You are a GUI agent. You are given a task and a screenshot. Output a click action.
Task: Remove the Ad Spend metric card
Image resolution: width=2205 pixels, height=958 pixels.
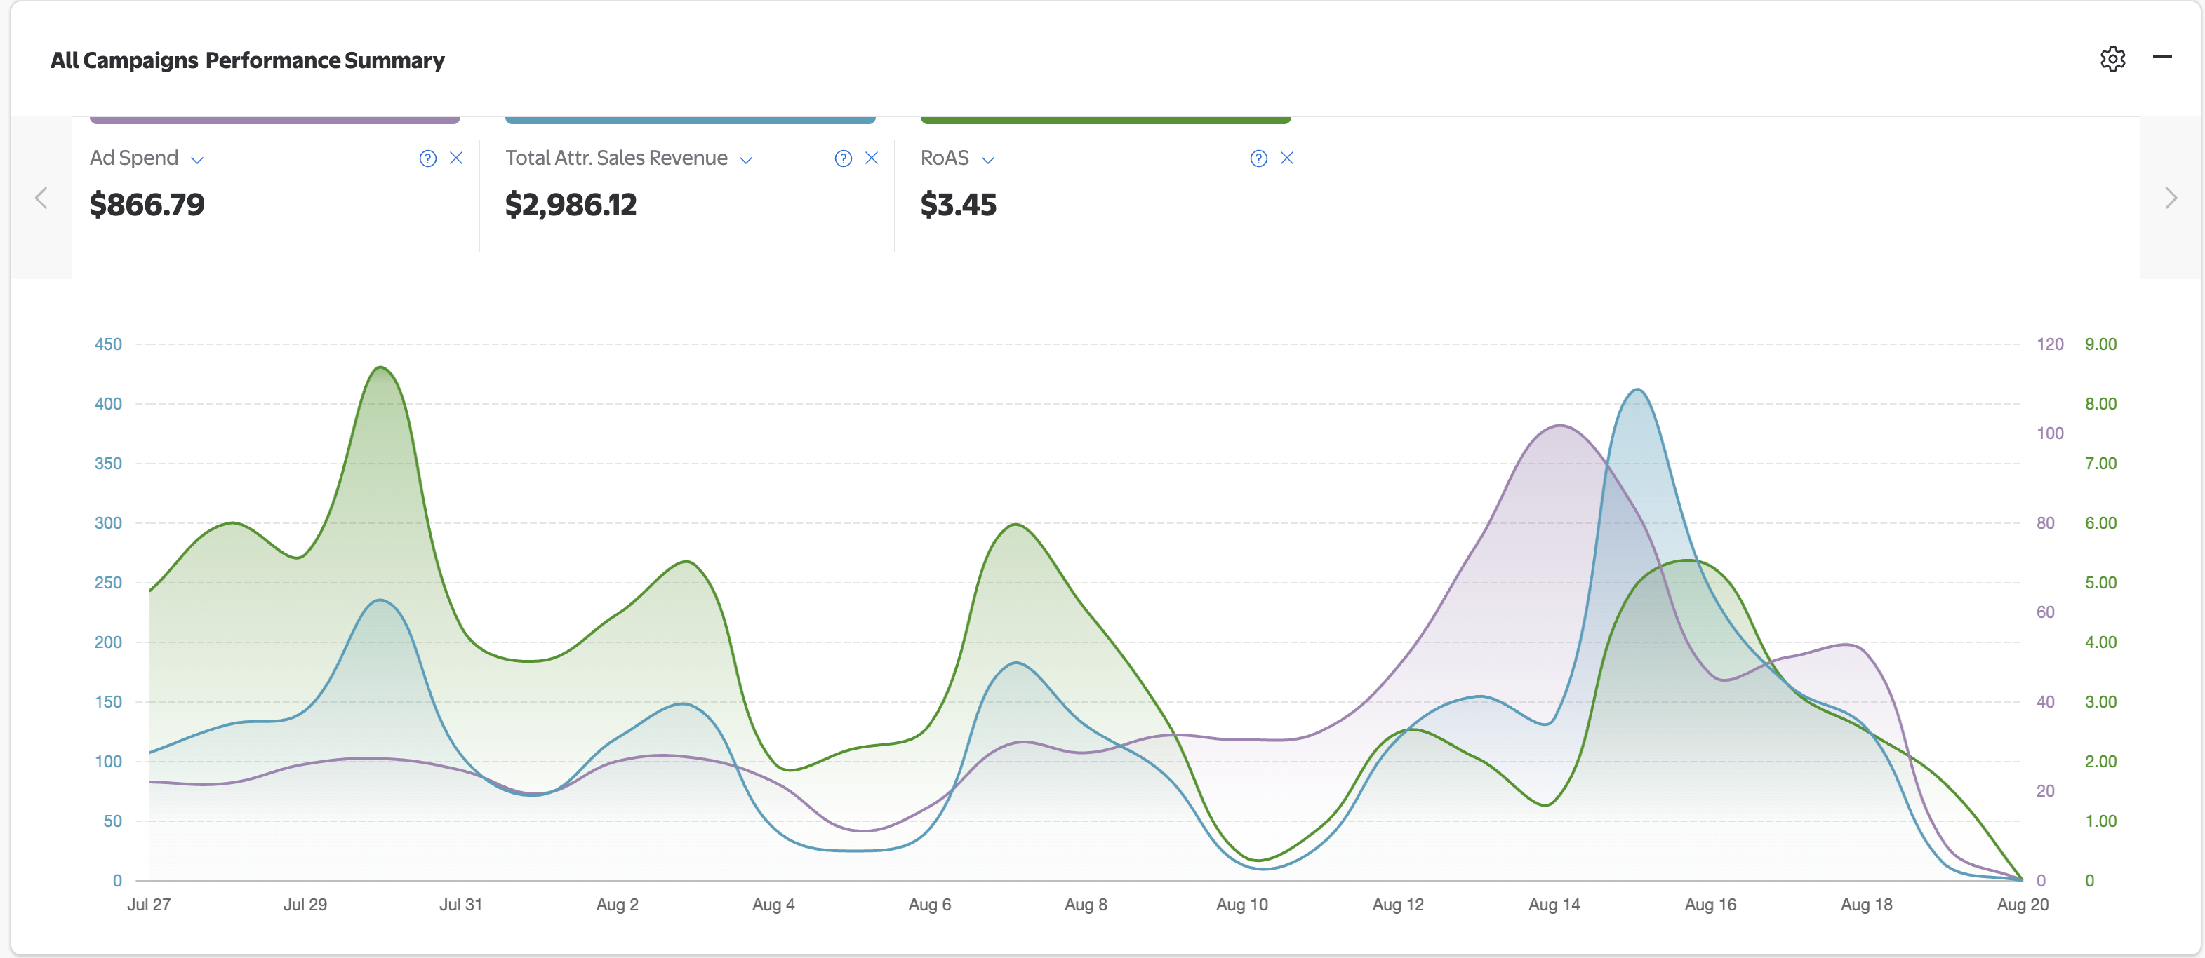(x=456, y=158)
